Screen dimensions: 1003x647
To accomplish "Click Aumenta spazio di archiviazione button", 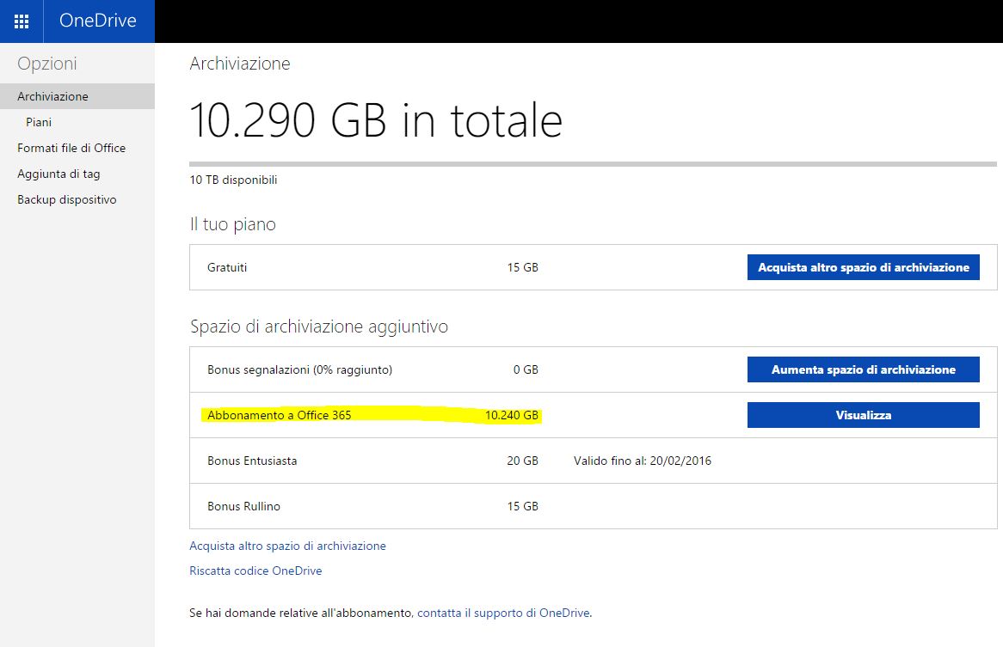I will point(863,369).
